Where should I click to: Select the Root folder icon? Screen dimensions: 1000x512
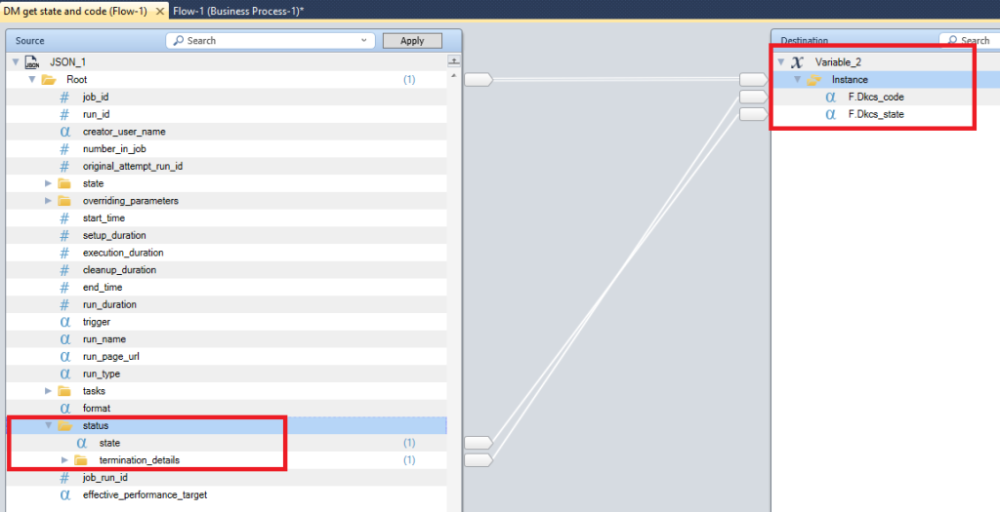click(48, 80)
